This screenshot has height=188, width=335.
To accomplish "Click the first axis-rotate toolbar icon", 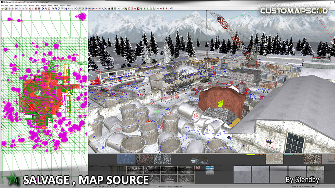I will [x=20, y=8].
